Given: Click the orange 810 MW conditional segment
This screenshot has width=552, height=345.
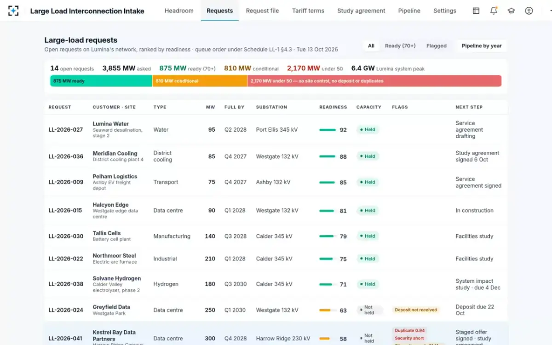Looking at the screenshot, I should pos(200,81).
